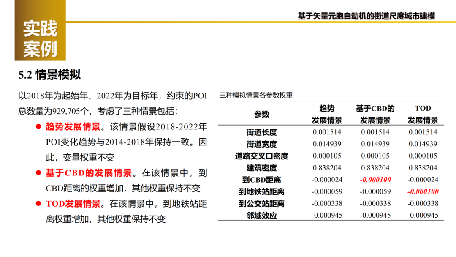Select 建筑密度 value 0.838204 under TOD column
The height and width of the screenshot is (257, 456).
pyautogui.click(x=423, y=168)
